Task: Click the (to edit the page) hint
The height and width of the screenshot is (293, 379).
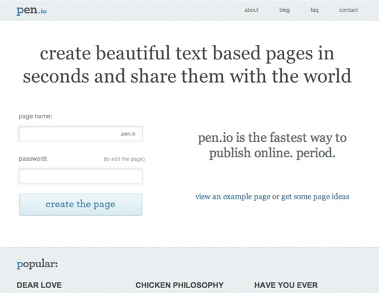Action: (x=124, y=159)
